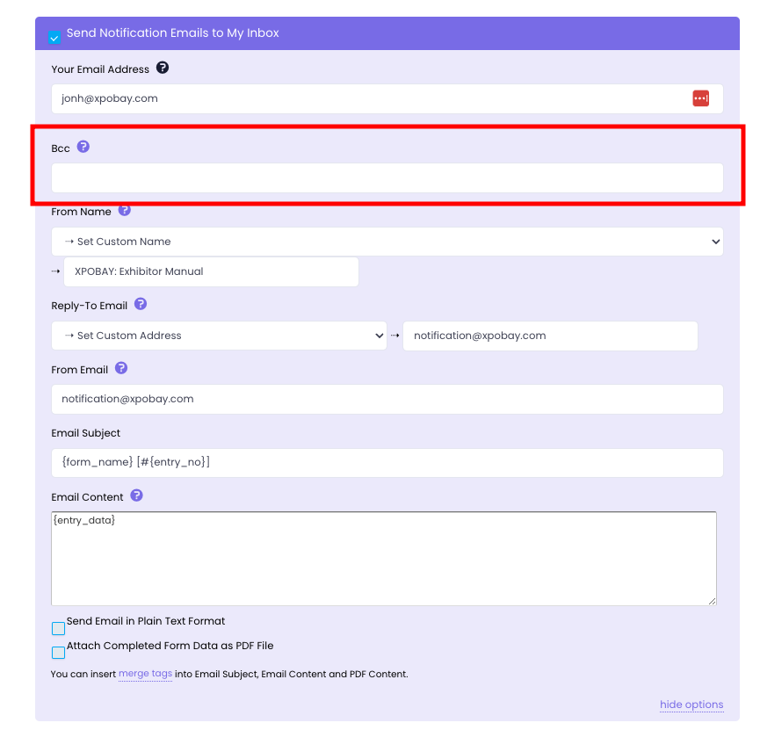Click the hide options link
The image size is (760, 730).
[691, 705]
